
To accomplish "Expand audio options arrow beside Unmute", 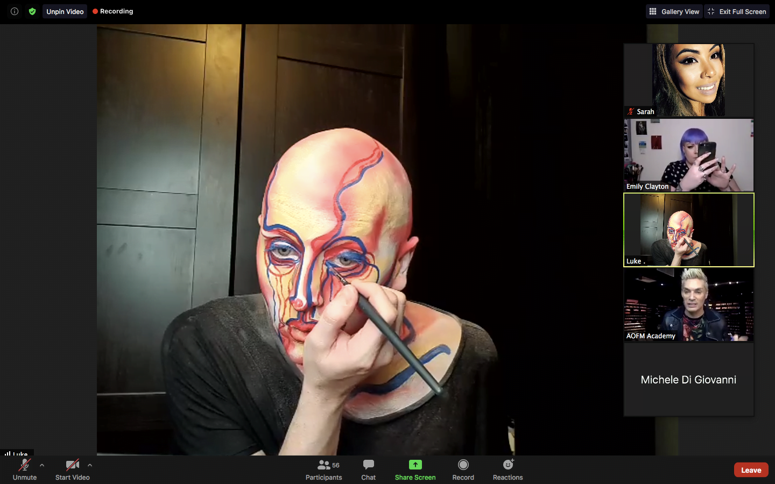I will 42,465.
